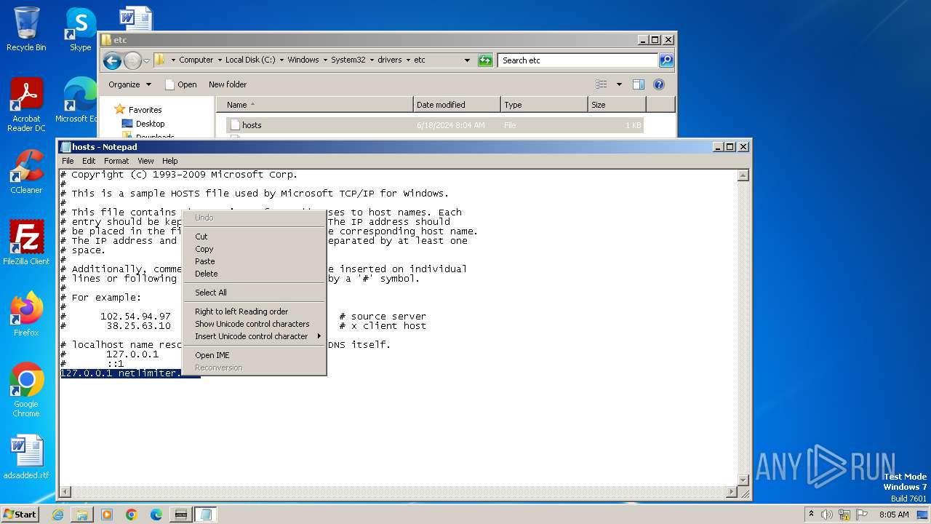Open the CCleaner desktop shortcut
Image resolution: width=931 pixels, height=524 pixels.
(x=26, y=172)
